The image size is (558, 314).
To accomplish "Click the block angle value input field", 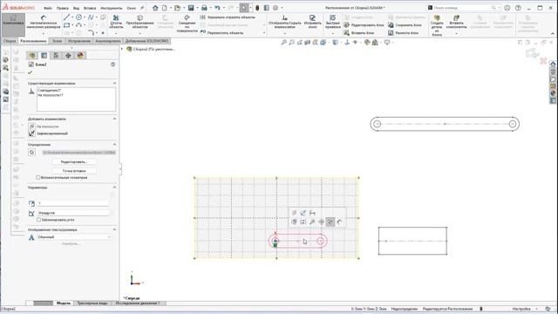I will tap(73, 213).
